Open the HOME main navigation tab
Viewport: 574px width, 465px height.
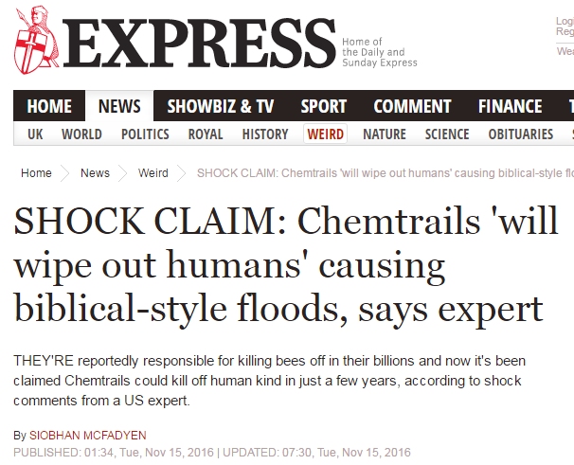pyautogui.click(x=49, y=106)
